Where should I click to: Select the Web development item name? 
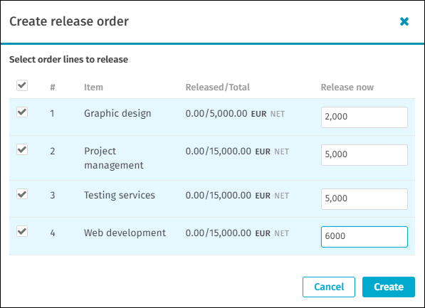point(125,233)
